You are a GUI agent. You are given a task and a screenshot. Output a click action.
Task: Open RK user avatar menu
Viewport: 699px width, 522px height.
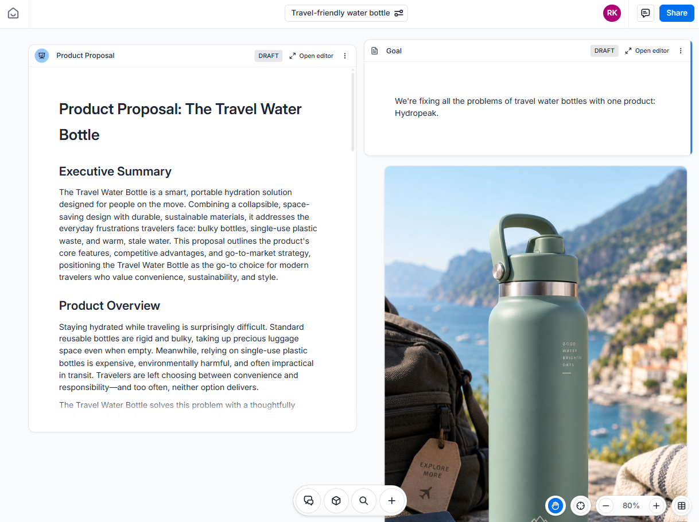point(612,13)
